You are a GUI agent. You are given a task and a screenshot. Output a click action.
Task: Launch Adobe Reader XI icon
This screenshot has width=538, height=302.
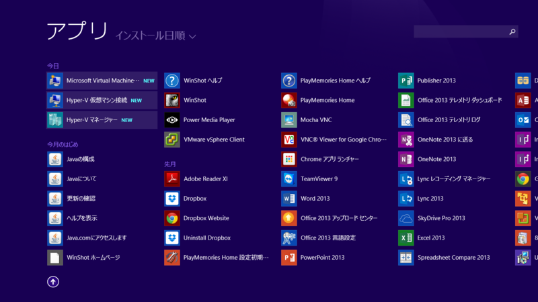pyautogui.click(x=172, y=179)
